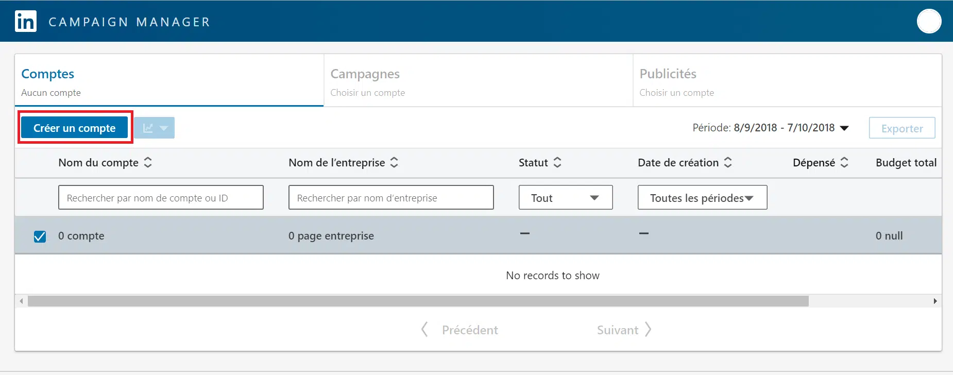Click the account name search field
The width and height of the screenshot is (953, 375).
(x=161, y=198)
